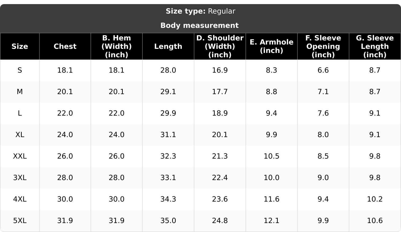Select the G. Sleeve Length header
Image resolution: width=401 pixels, height=232 pixels.
pos(375,46)
